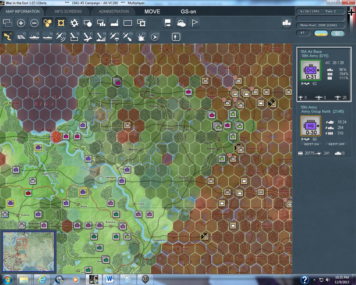The image size is (356, 285).
Task: Select the F6 bomb unit icon
Action: pyautogui.click(x=74, y=37)
